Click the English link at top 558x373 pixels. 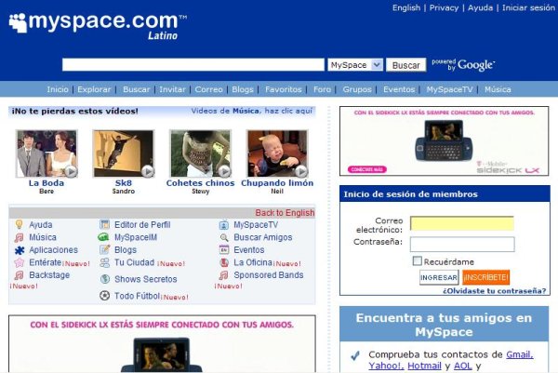[406, 7]
